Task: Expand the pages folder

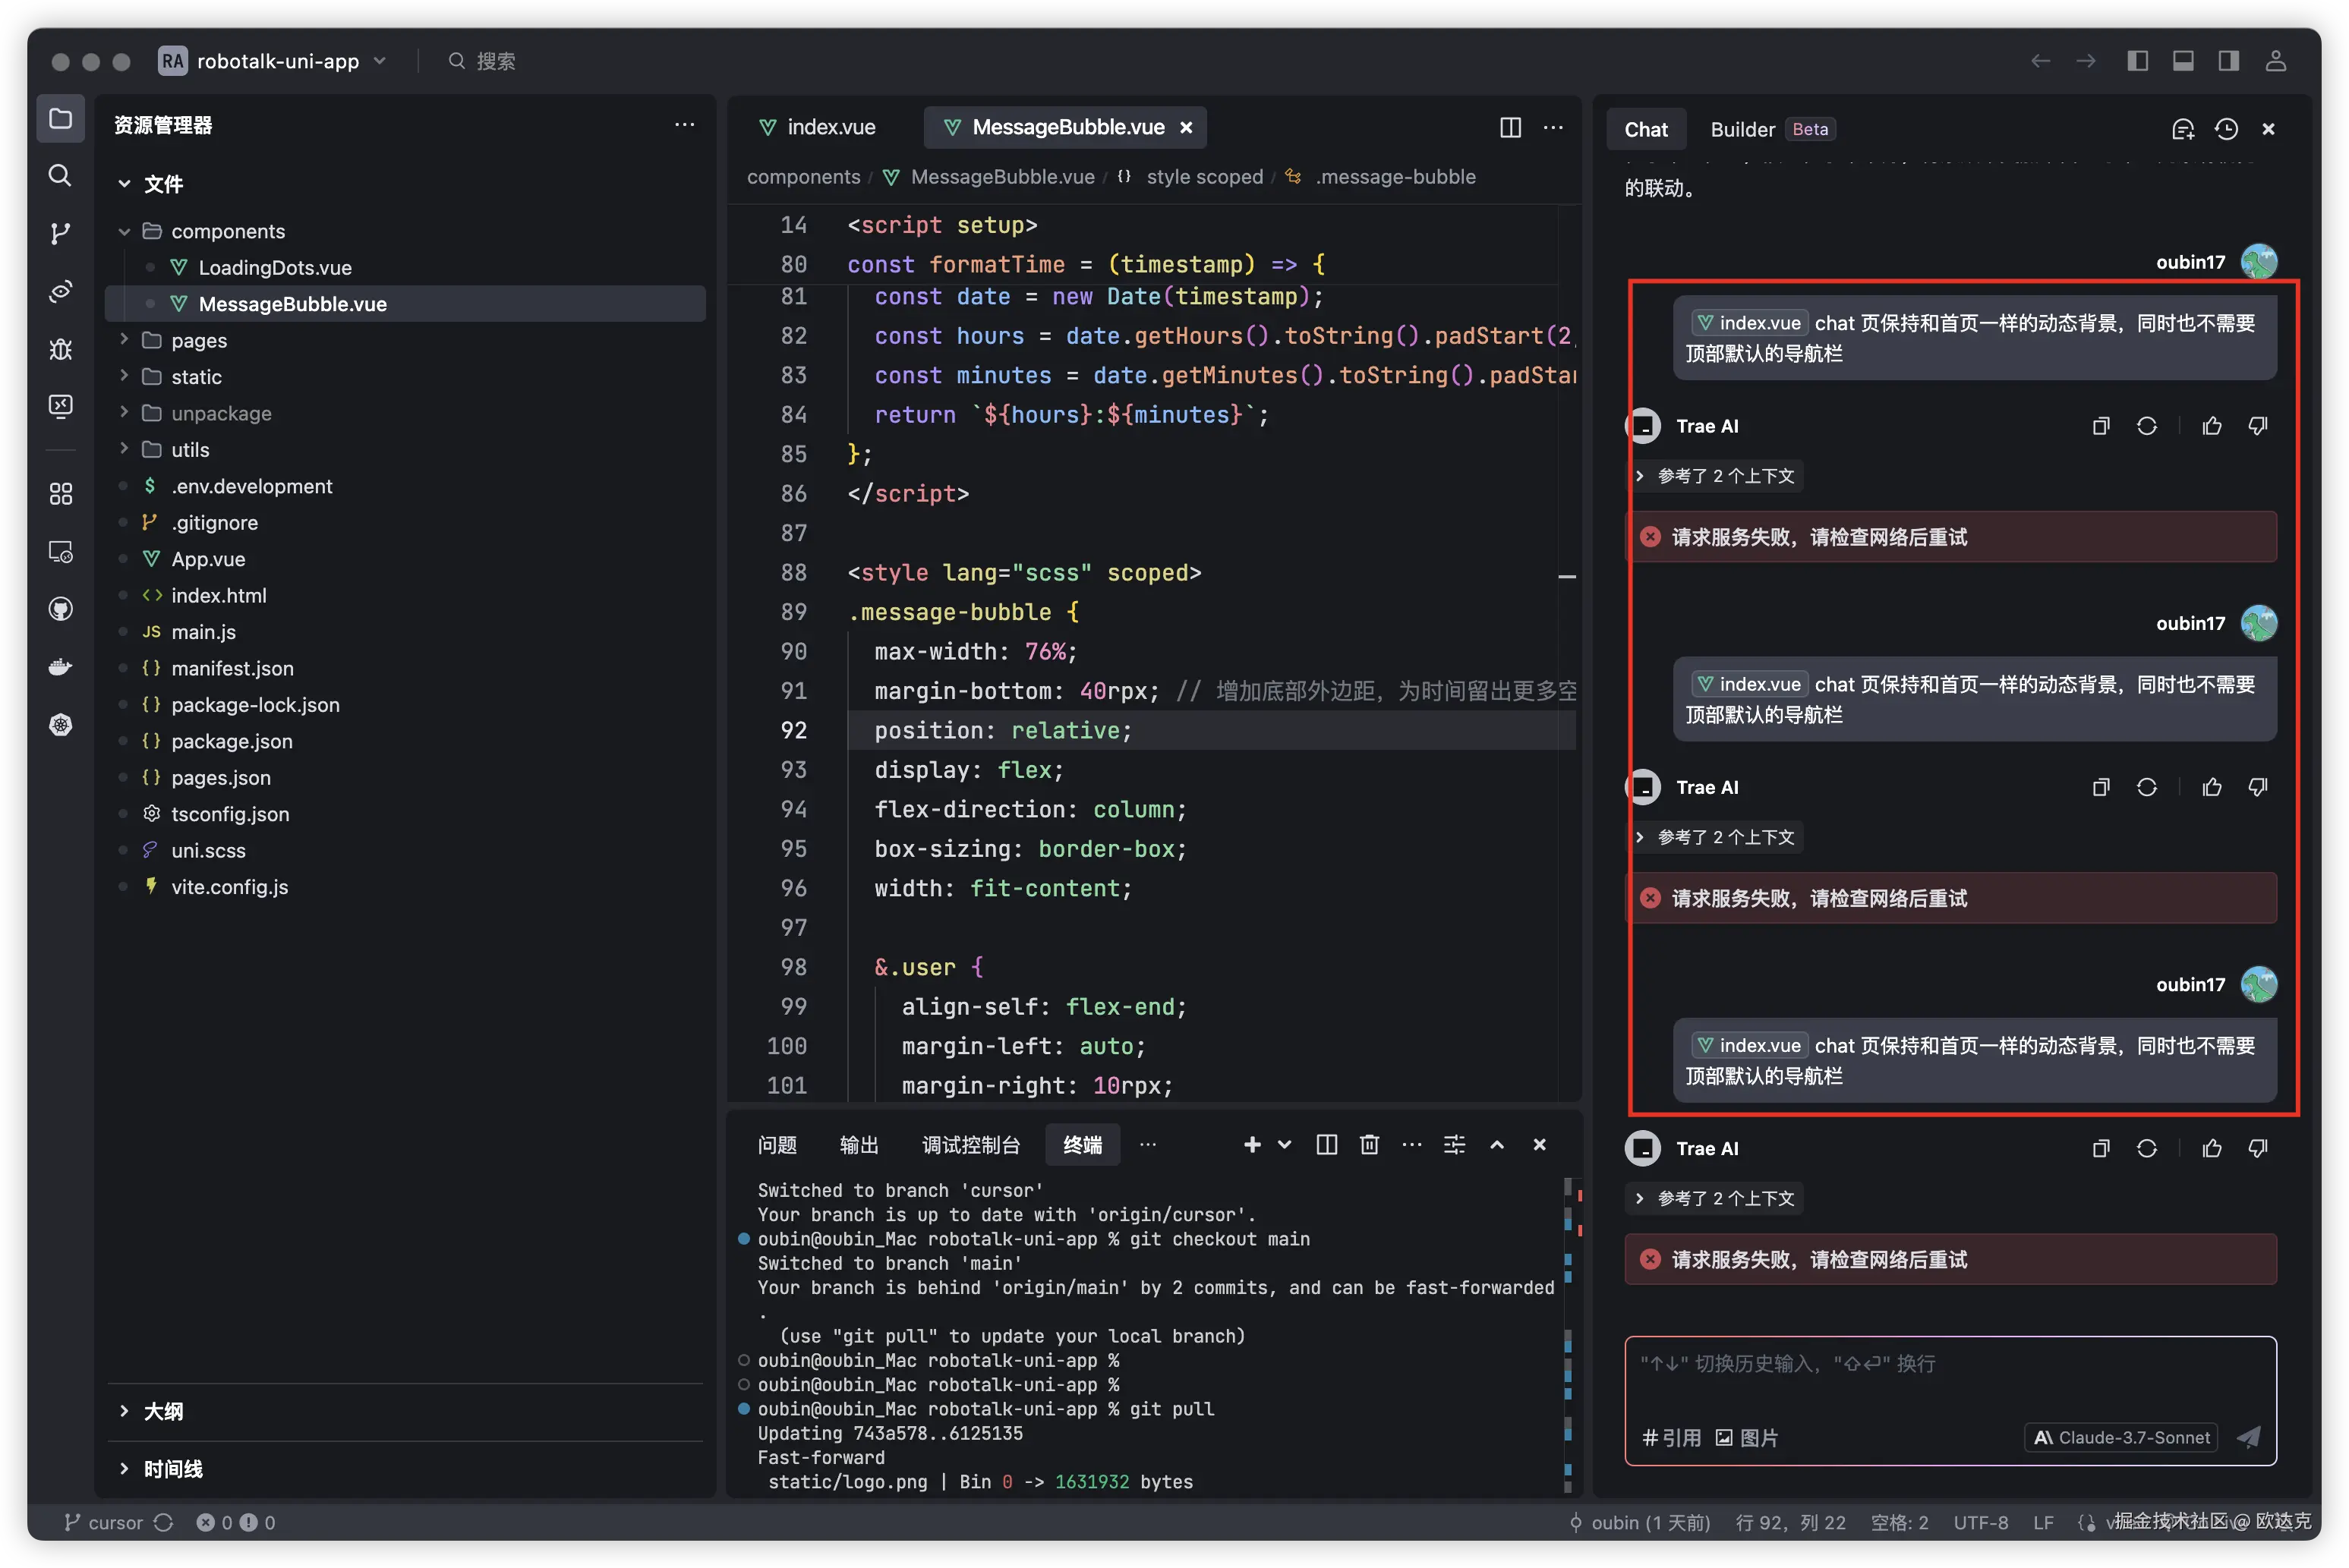Action: pyautogui.click(x=198, y=340)
